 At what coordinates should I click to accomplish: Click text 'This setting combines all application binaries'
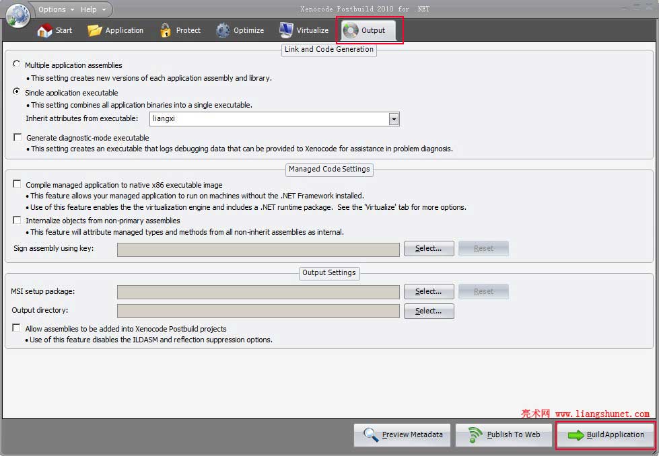141,105
